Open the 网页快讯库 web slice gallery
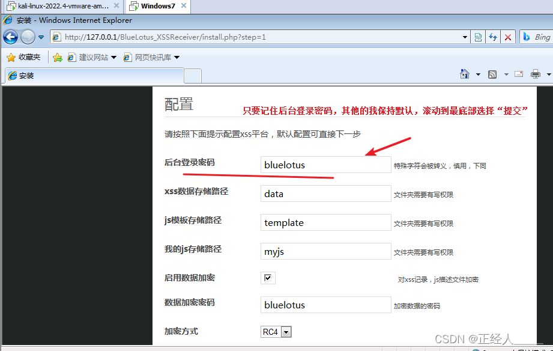This screenshot has width=553, height=351. point(148,57)
